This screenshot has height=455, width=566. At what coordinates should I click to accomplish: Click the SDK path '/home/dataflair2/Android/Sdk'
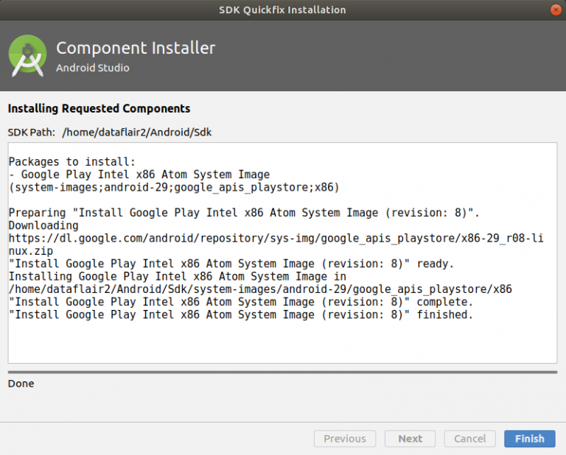coord(137,133)
